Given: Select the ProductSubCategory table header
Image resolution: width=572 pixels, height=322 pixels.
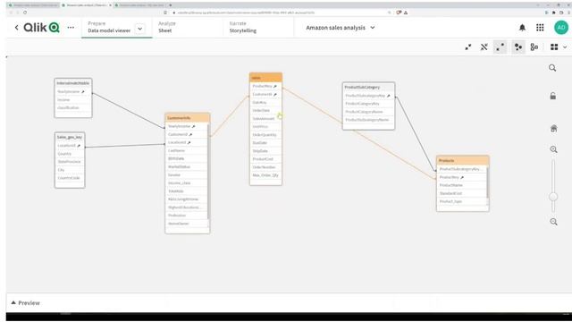Looking at the screenshot, I should point(368,88).
